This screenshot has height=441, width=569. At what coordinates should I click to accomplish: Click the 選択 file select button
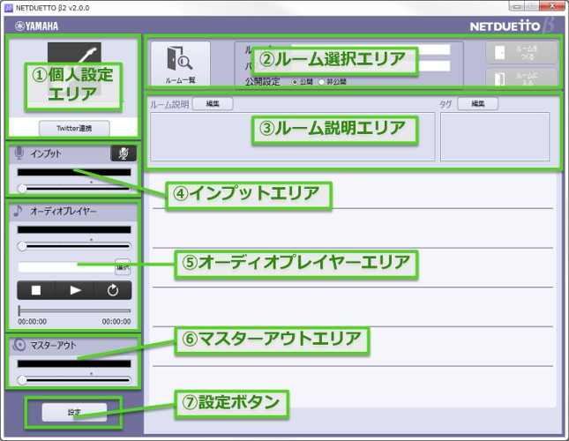coord(123,267)
